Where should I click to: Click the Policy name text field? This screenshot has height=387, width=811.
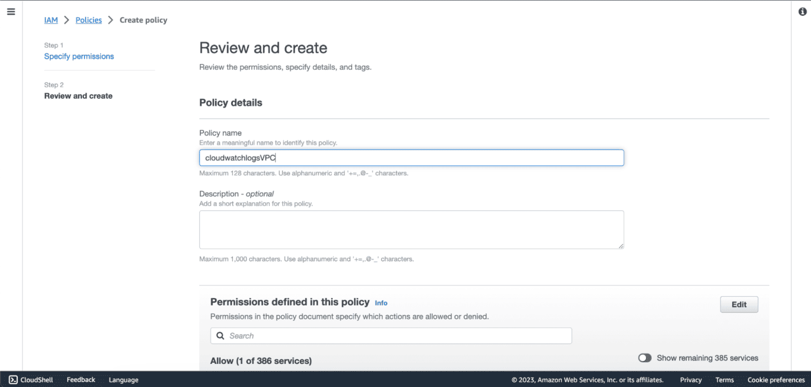411,158
